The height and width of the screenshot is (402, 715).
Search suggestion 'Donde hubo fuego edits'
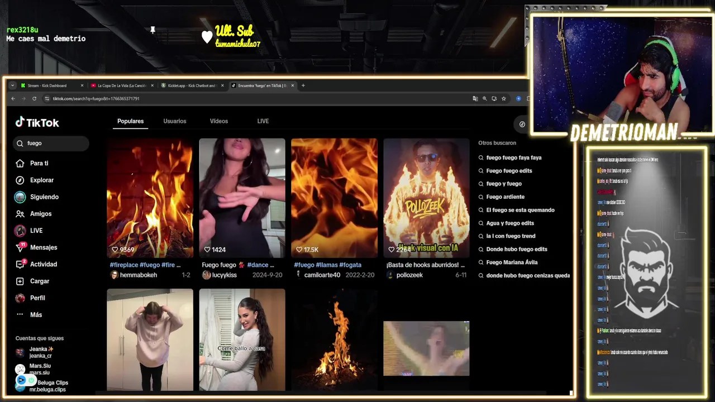click(517, 249)
